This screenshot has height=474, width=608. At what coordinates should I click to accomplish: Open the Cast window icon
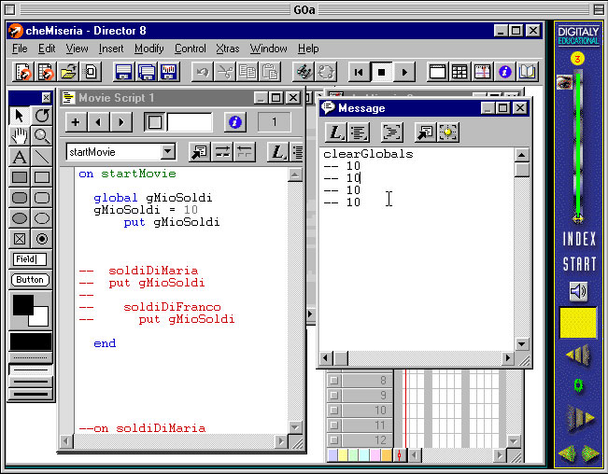click(460, 72)
